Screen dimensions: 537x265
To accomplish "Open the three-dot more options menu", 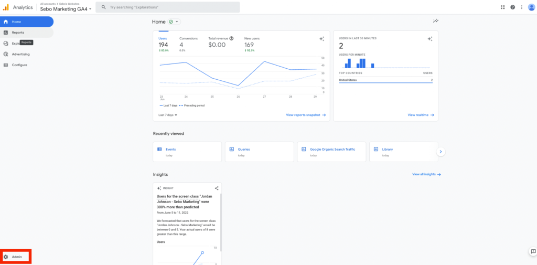I will pyautogui.click(x=522, y=7).
